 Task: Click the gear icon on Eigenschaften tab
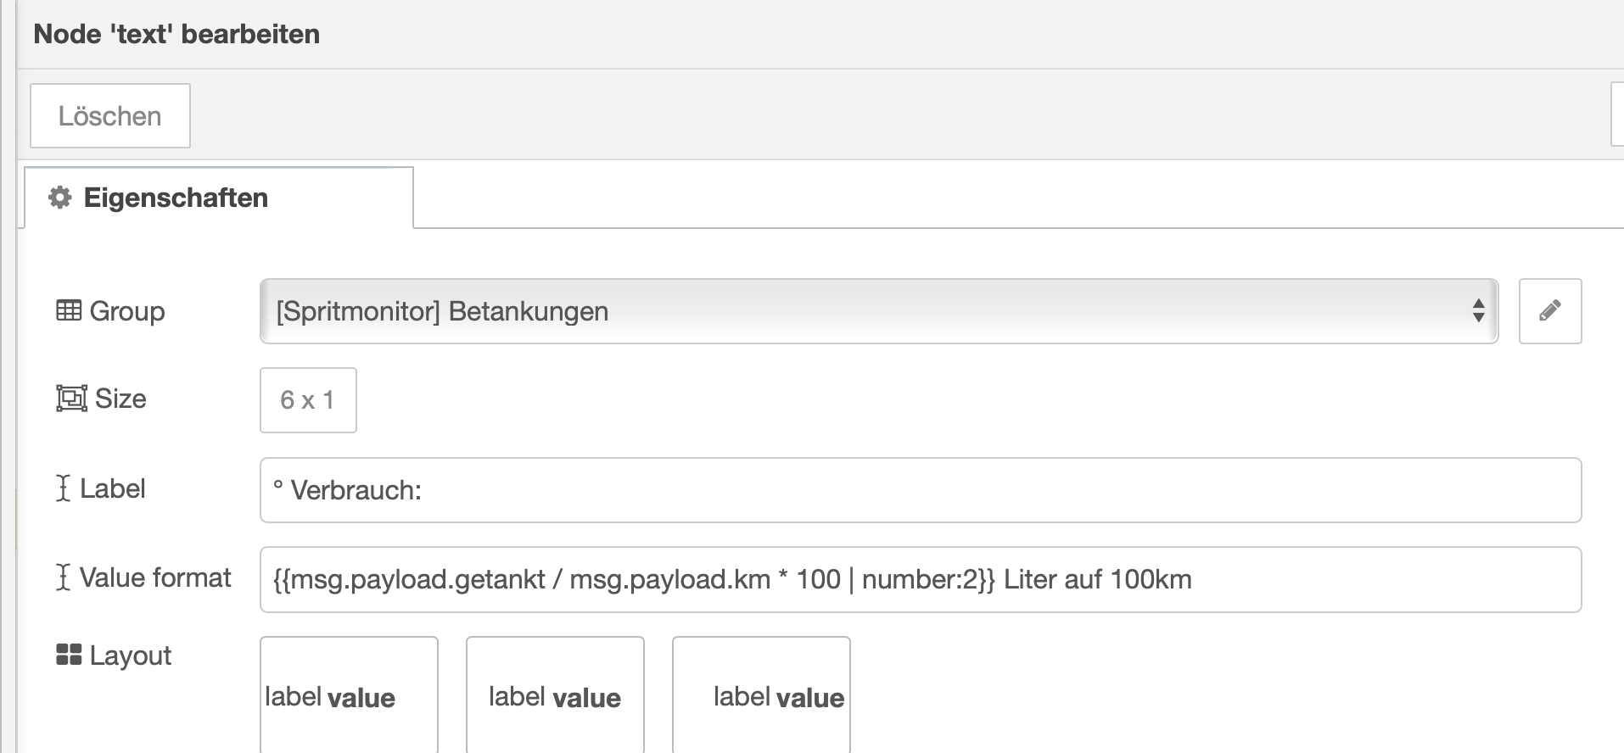[60, 198]
